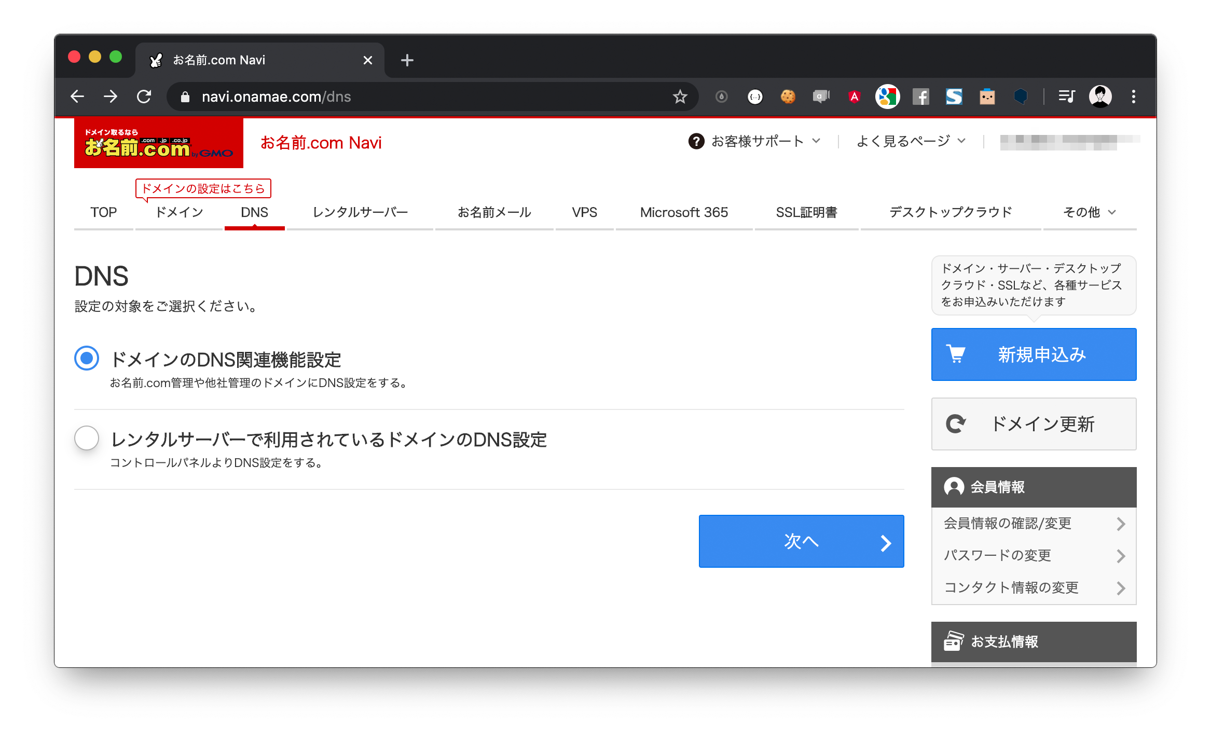Click the お名前.com red logo
1211x739 pixels.
(x=159, y=143)
